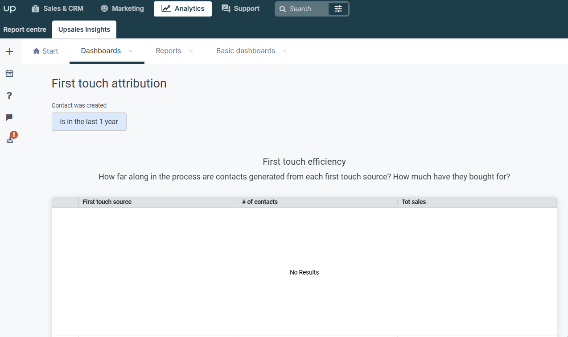This screenshot has width=568, height=337.
Task: Switch to Report centre tab
Action: pos(25,29)
